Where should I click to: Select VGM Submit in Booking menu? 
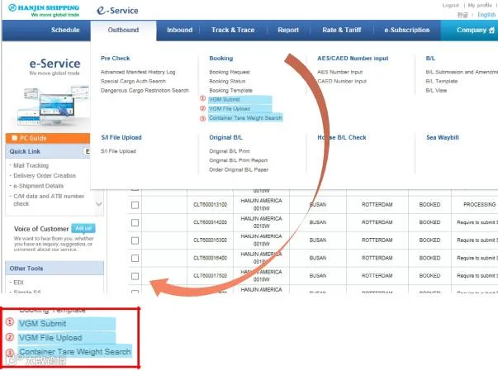coord(225,99)
